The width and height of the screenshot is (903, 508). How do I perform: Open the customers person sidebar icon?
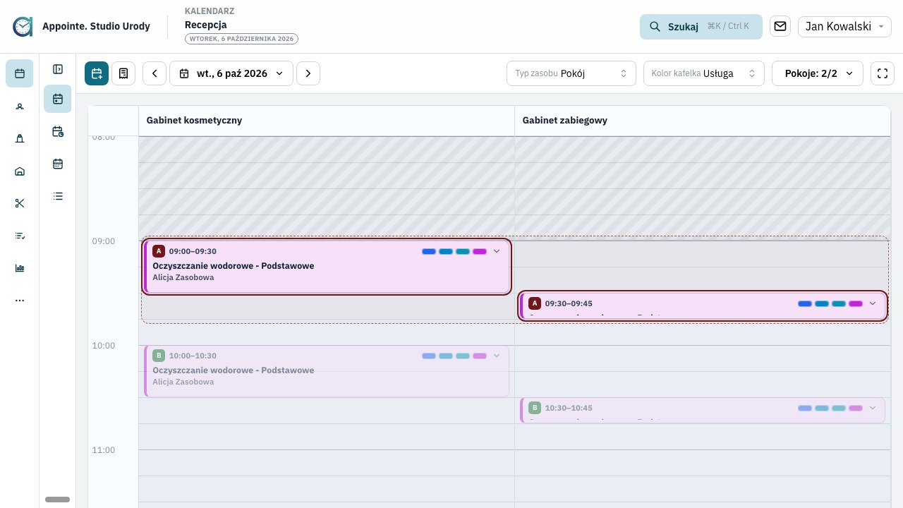point(20,107)
